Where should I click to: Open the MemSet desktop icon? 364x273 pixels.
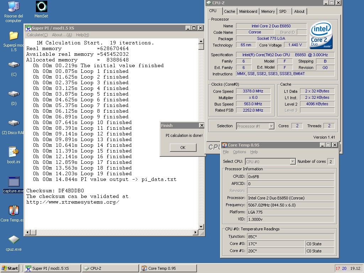tap(41, 10)
